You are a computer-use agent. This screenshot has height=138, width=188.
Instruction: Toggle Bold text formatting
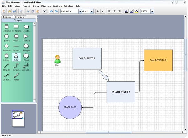click(98, 11)
